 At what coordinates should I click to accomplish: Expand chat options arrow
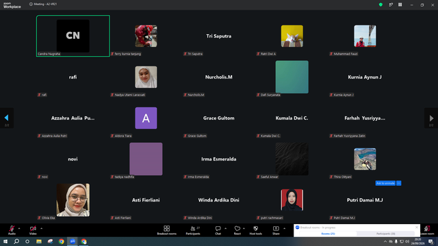pos(225,228)
